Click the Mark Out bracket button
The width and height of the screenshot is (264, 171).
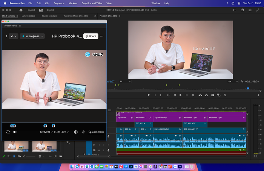click(x=161, y=95)
